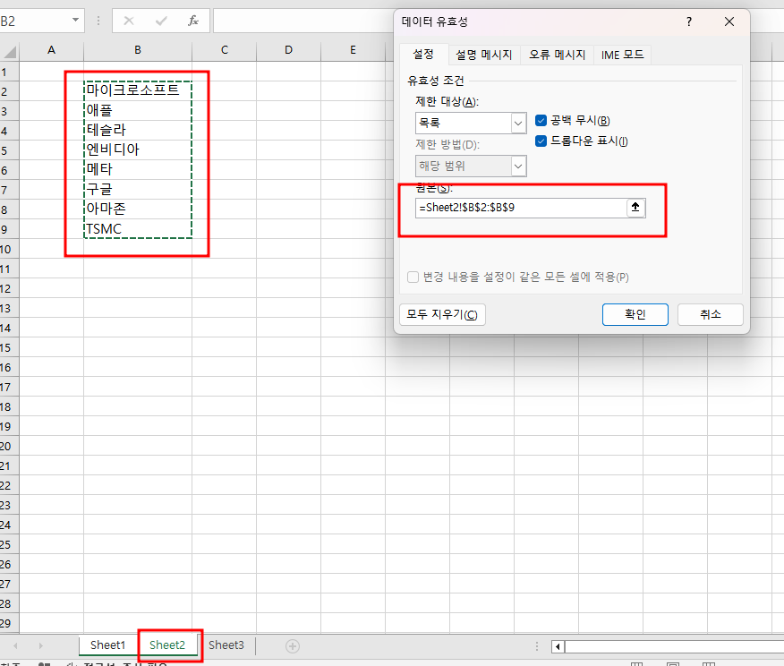Screen dimensions: 784x666
Task: Click previous sheet navigation arrow
Action: coord(15,646)
